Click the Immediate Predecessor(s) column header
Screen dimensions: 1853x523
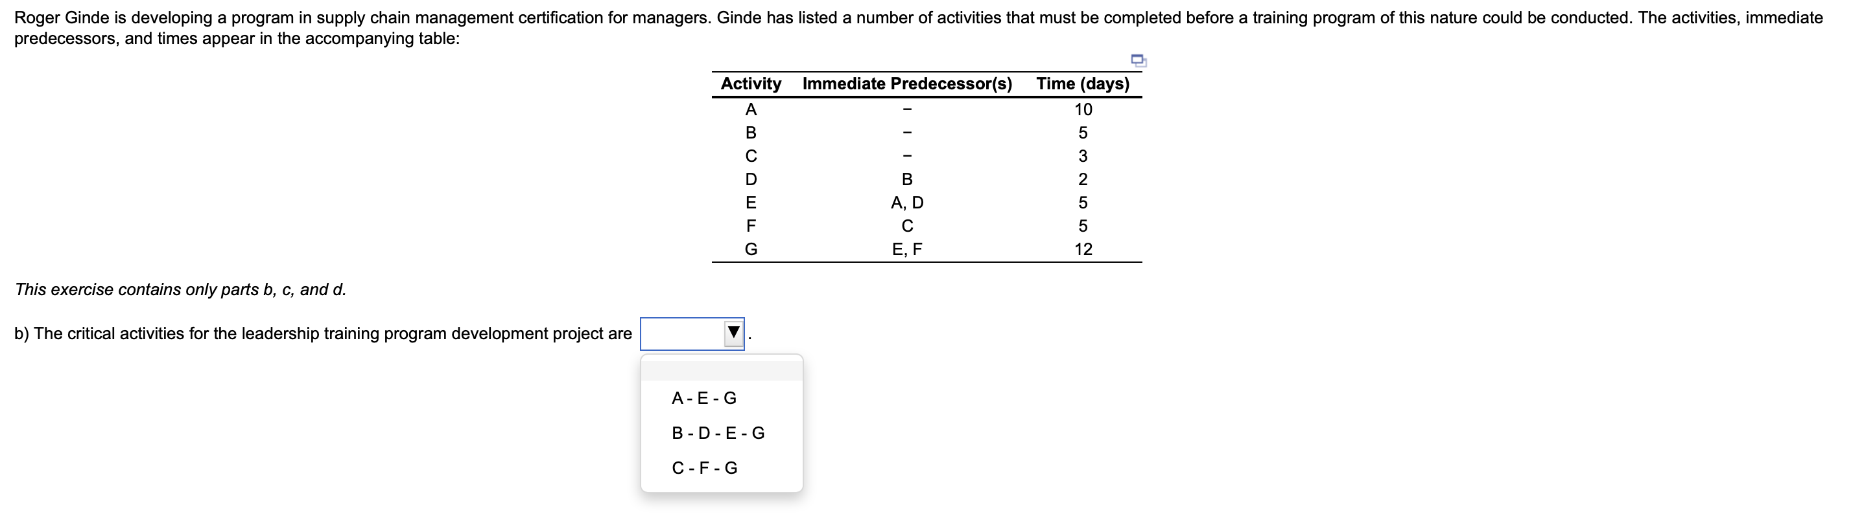(908, 83)
